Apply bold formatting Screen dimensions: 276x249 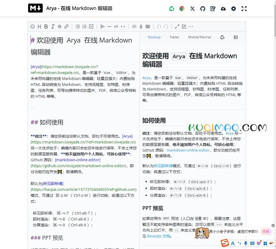(x=46, y=26)
